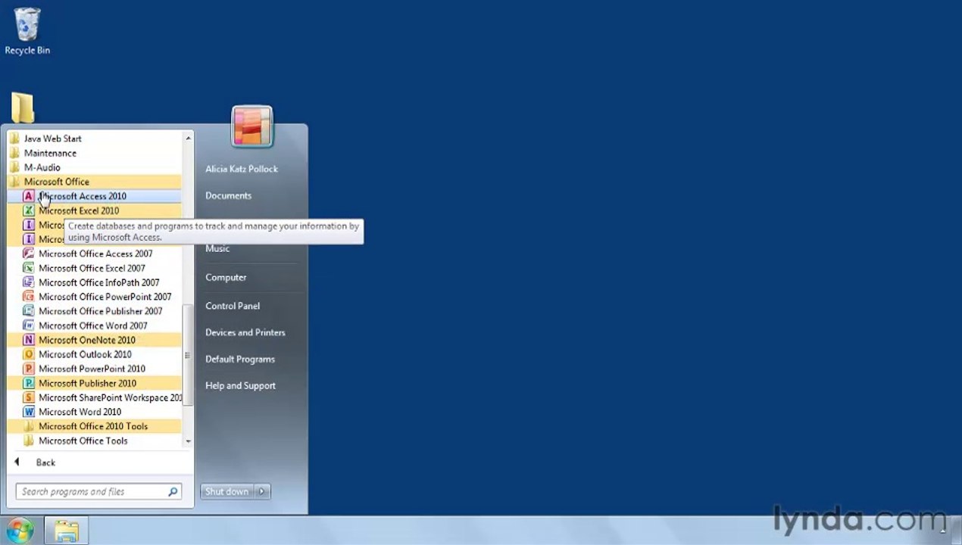Click Back to return to main menu
The image size is (962, 545).
pos(45,462)
